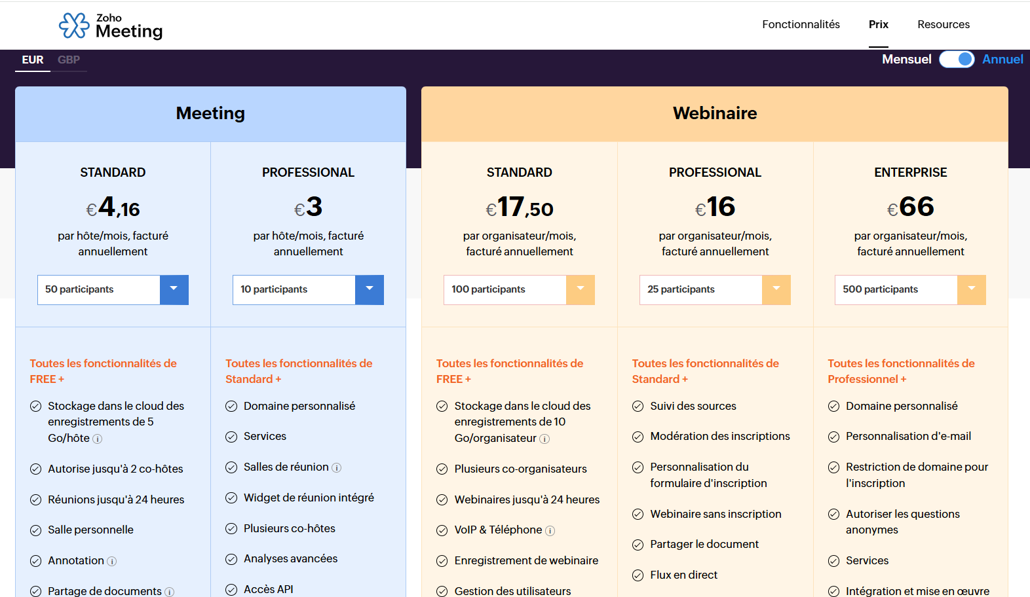Show info for Go/organisateur storage
This screenshot has width=1030, height=597.
click(x=544, y=439)
